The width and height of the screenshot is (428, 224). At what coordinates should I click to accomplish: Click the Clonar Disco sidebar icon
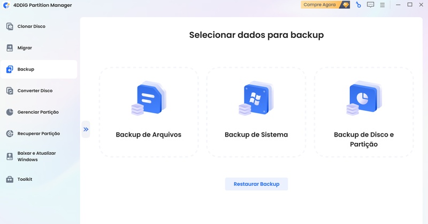[10, 27]
